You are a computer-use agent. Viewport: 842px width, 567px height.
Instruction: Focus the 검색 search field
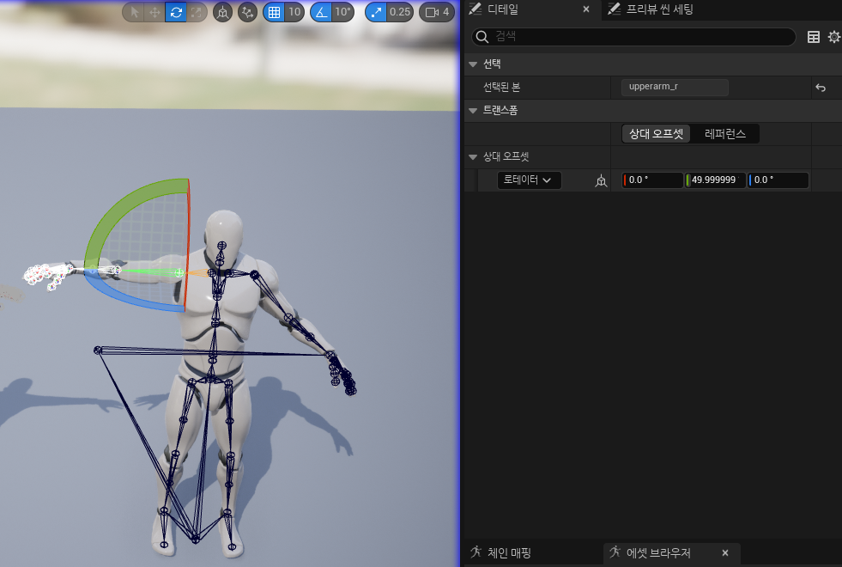(633, 37)
